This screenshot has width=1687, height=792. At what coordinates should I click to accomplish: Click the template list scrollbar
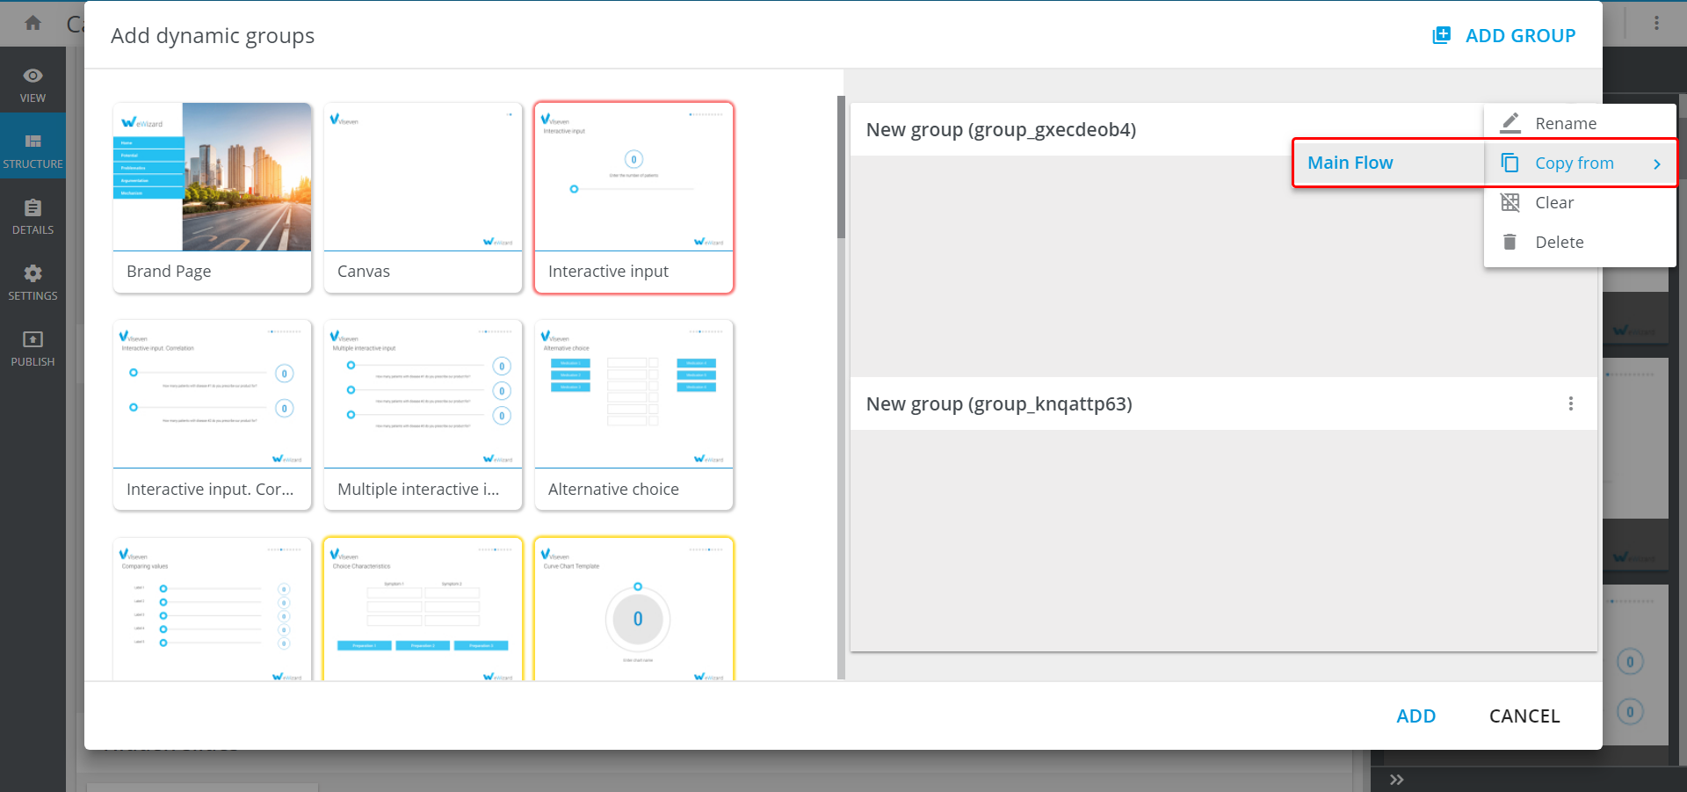841,167
